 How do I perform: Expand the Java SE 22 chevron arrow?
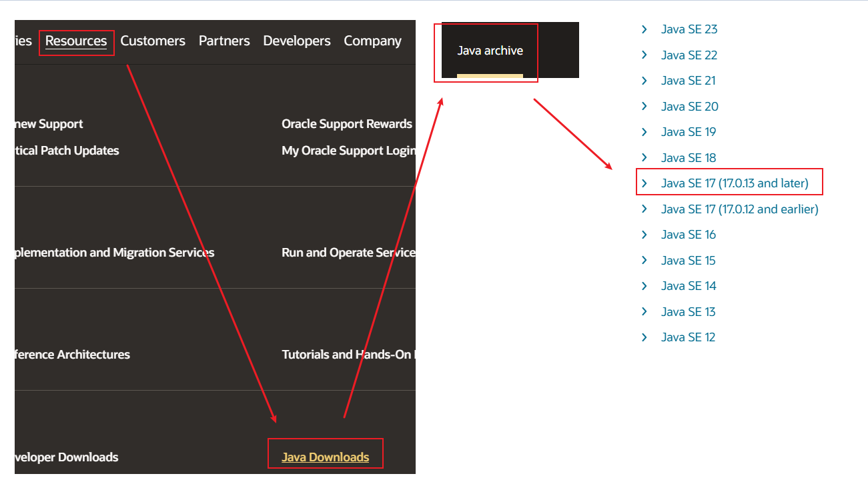click(x=644, y=55)
